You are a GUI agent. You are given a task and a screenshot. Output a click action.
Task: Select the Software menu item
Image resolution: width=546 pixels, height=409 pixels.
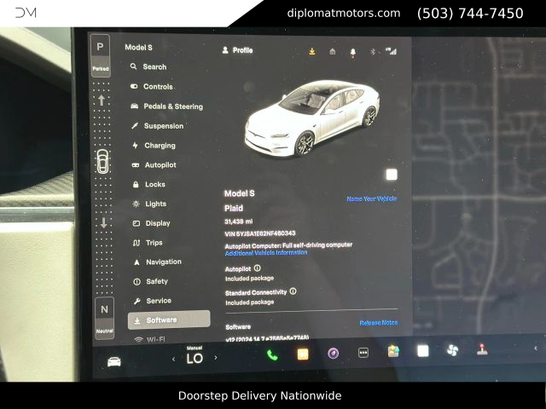[169, 320]
